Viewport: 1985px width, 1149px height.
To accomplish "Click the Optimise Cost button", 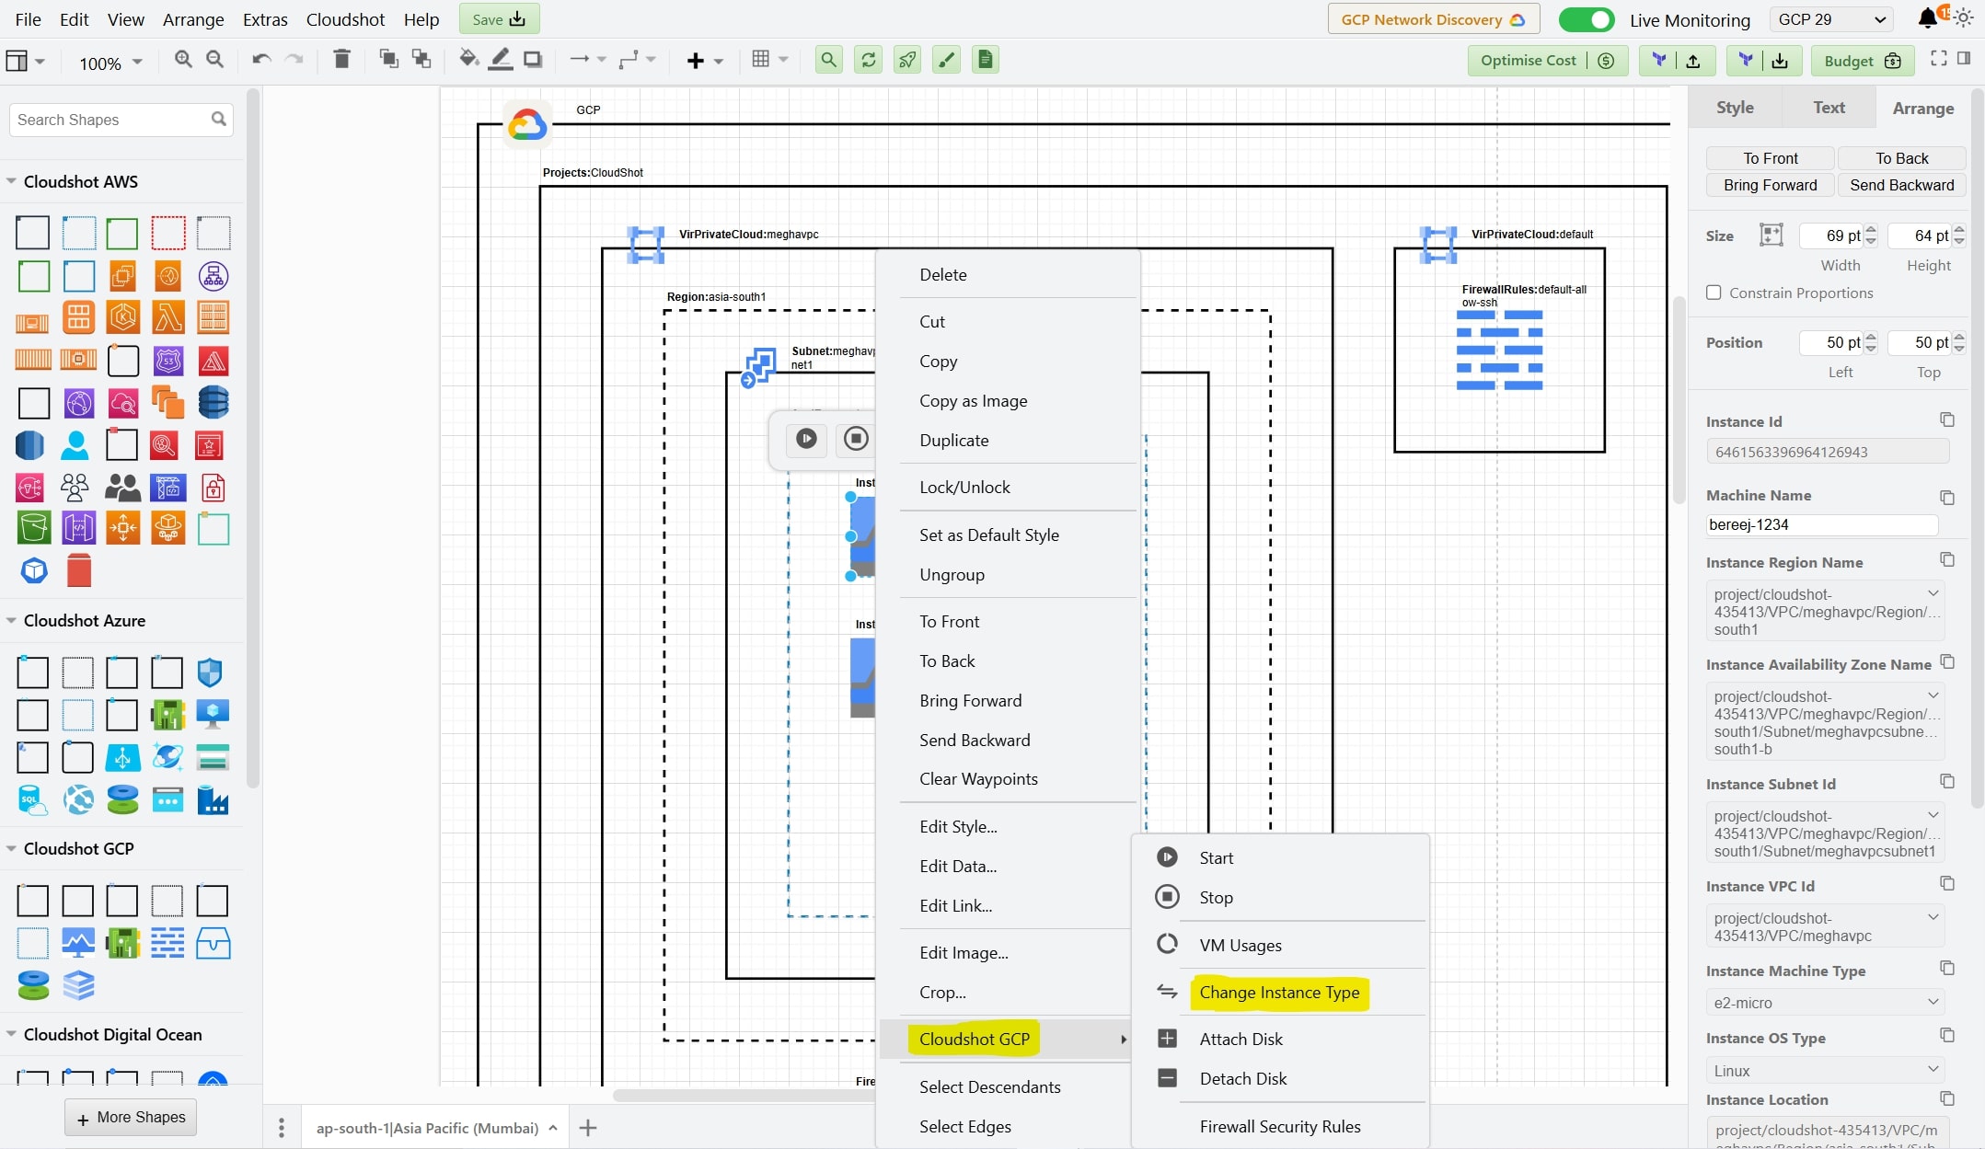I will [1547, 61].
